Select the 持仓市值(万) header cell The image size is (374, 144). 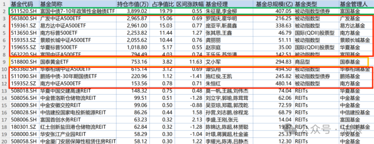coord(132,4)
